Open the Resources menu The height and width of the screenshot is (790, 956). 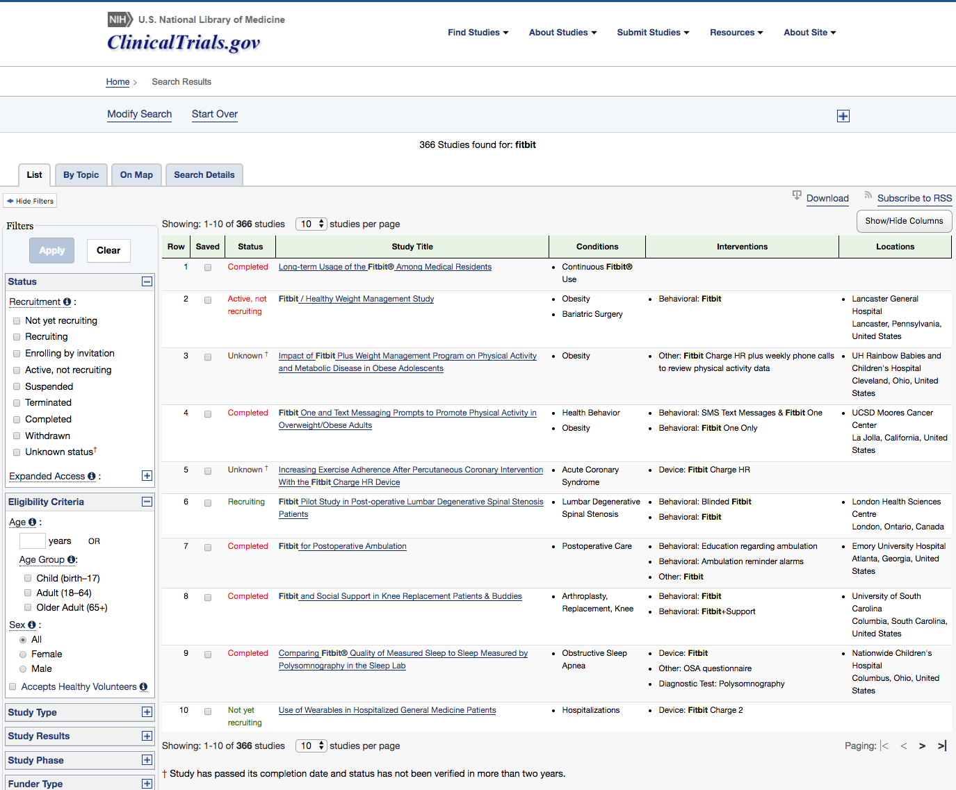tap(736, 33)
